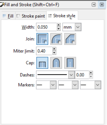Select the square cap icon
This screenshot has width=107, height=125.
point(70,63)
